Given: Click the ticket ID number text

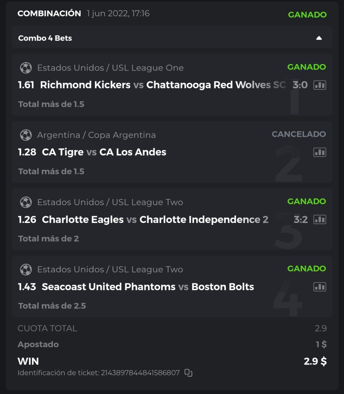Looking at the screenshot, I should click(140, 373).
